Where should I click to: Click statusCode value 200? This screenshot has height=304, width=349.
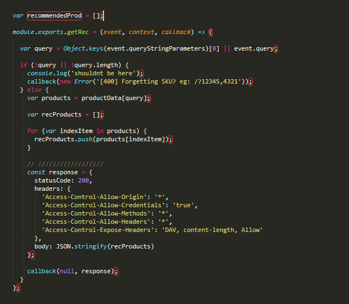point(83,180)
